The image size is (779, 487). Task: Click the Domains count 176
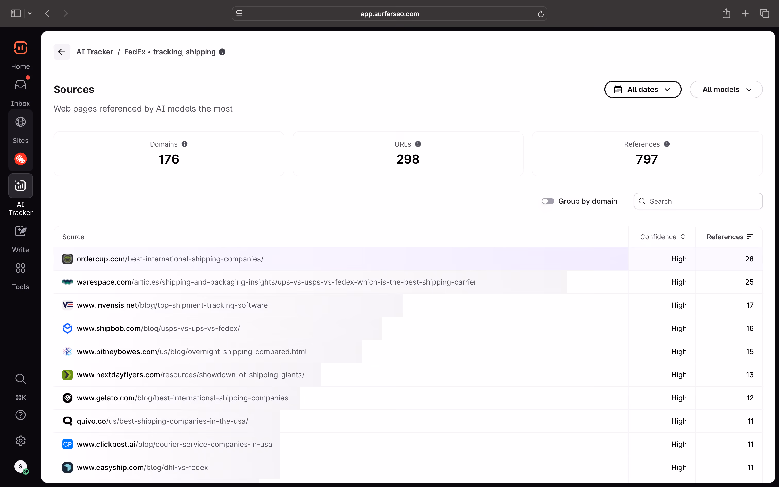169,159
